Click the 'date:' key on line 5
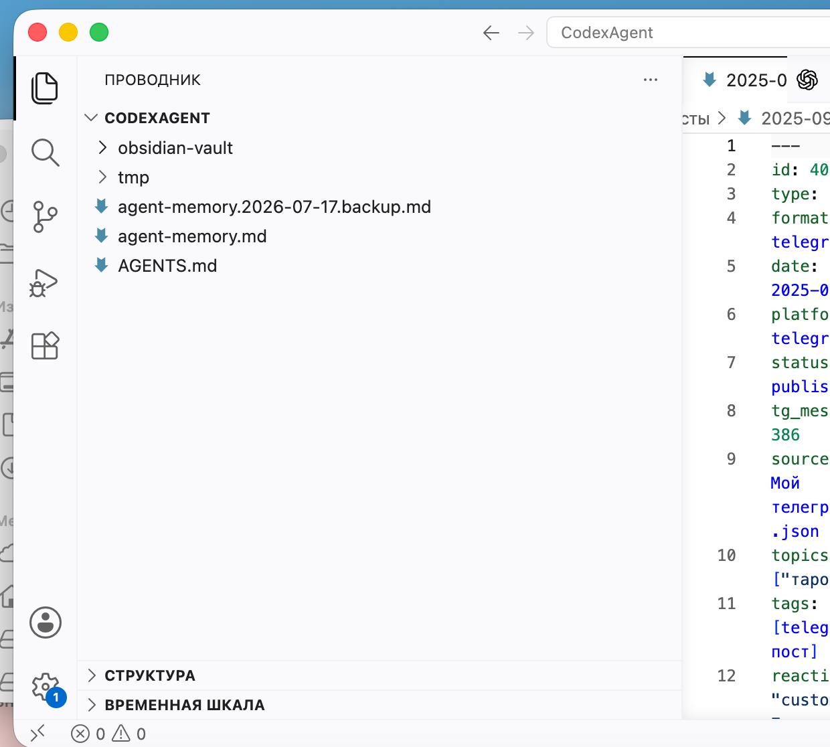Viewport: 830px width, 747px height. click(x=795, y=266)
